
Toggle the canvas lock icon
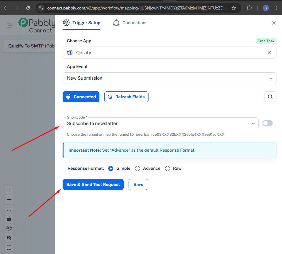point(9,219)
